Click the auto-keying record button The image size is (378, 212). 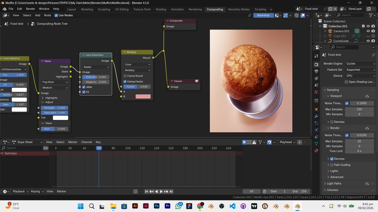[x=135, y=191]
